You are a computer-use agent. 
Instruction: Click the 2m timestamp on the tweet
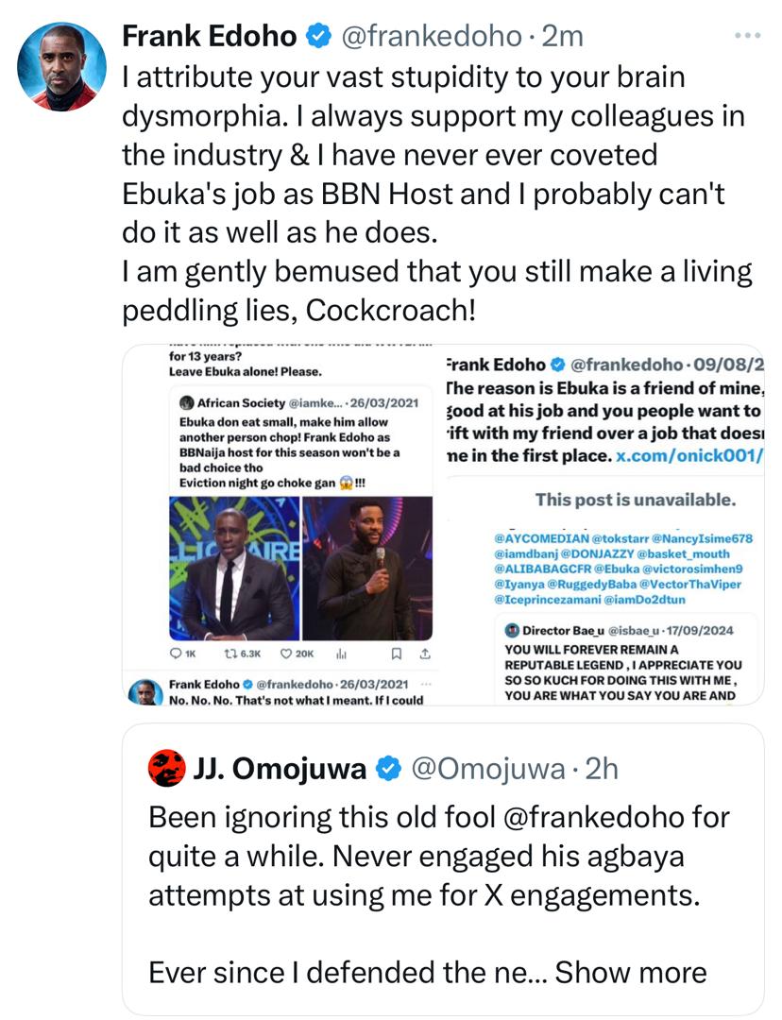563,37
